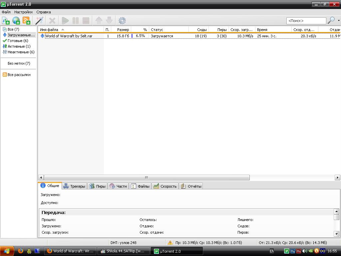This screenshot has height=256, width=341.
Task: Switch to the Трекеры tab
Action: (x=74, y=186)
